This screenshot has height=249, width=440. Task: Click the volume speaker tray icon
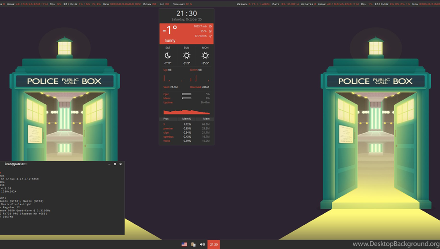(202, 244)
